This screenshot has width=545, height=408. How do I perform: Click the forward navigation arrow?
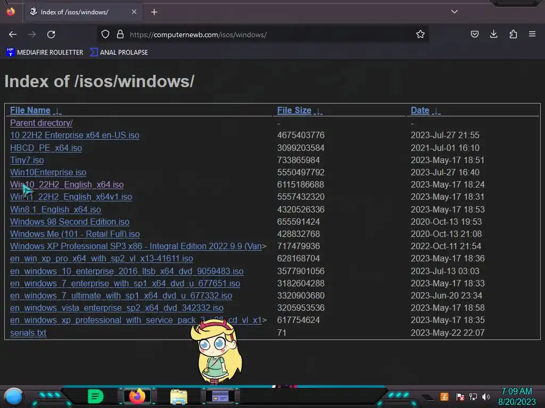(32, 35)
